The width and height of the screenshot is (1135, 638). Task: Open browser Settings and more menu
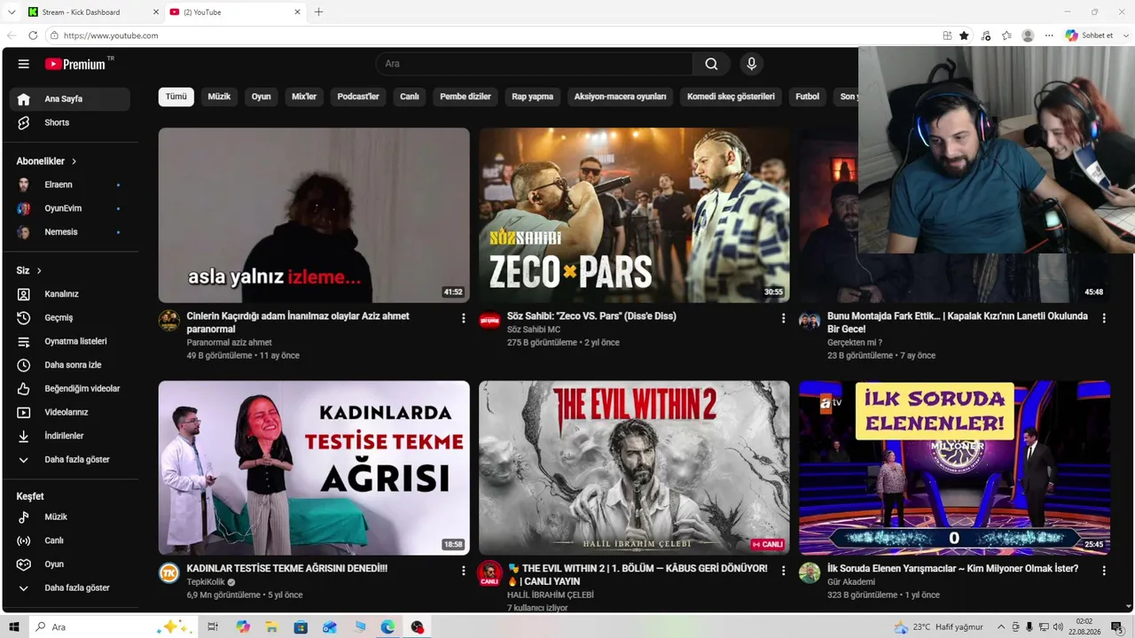pyautogui.click(x=1049, y=35)
